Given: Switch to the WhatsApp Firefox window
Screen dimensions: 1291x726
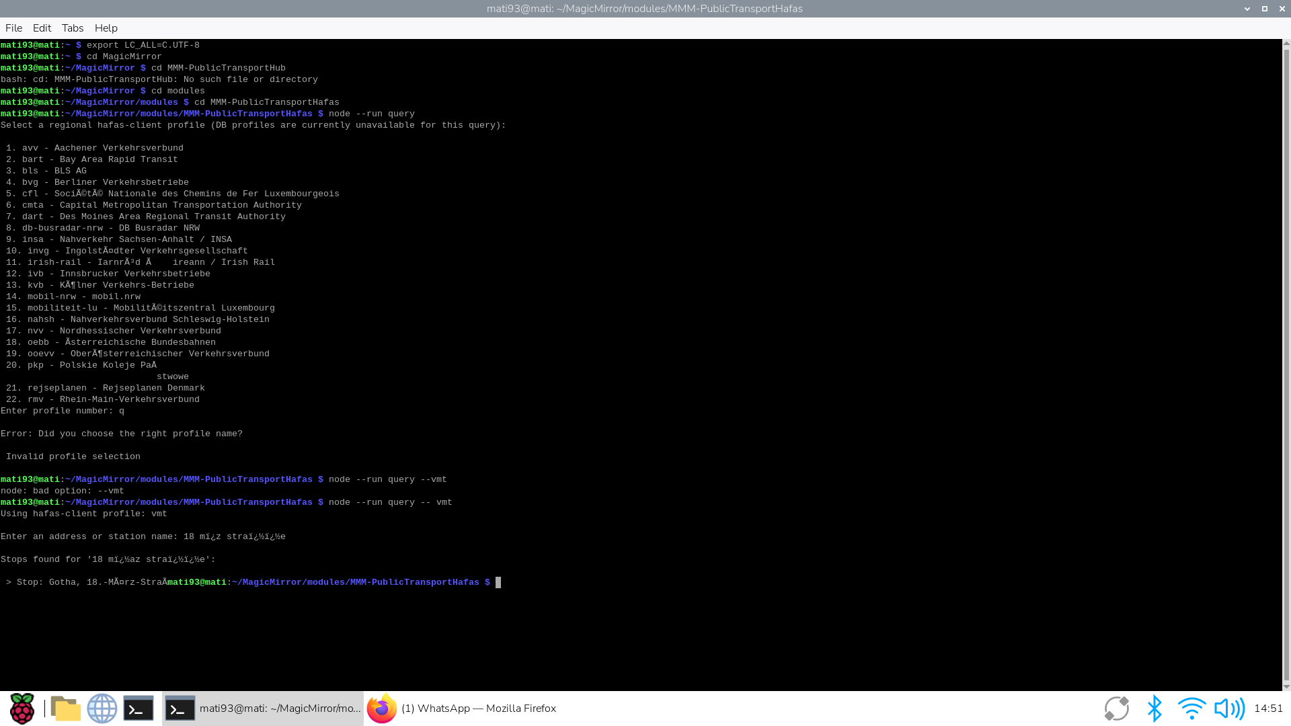Looking at the screenshot, I should (x=462, y=709).
